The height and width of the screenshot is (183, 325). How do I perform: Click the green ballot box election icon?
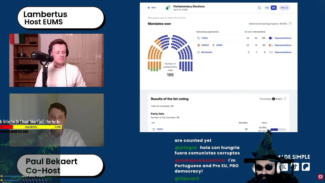point(168,8)
